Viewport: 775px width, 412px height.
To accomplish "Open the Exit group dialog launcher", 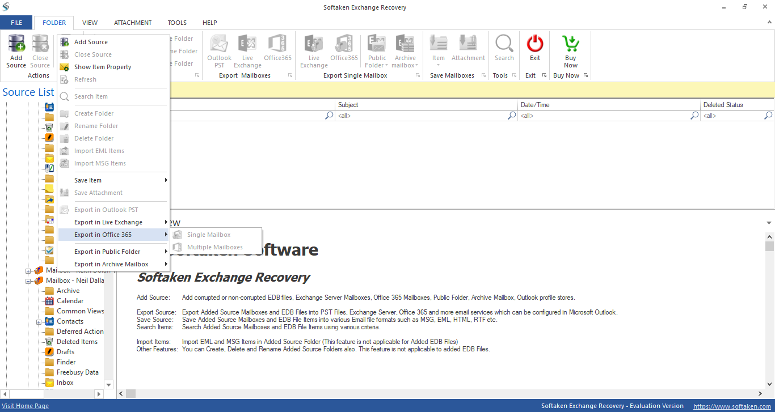I will (x=544, y=75).
